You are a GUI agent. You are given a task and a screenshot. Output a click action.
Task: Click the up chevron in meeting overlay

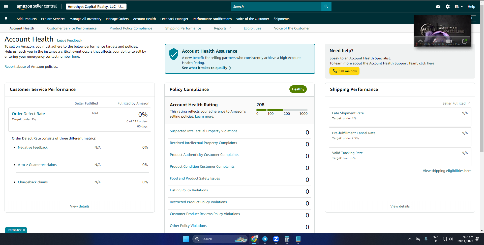click(x=420, y=41)
